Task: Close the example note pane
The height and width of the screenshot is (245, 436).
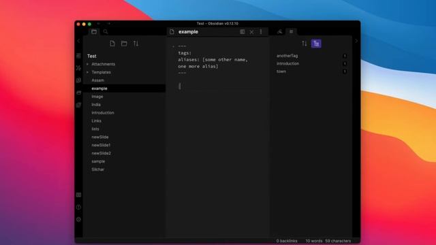Action: tap(251, 32)
